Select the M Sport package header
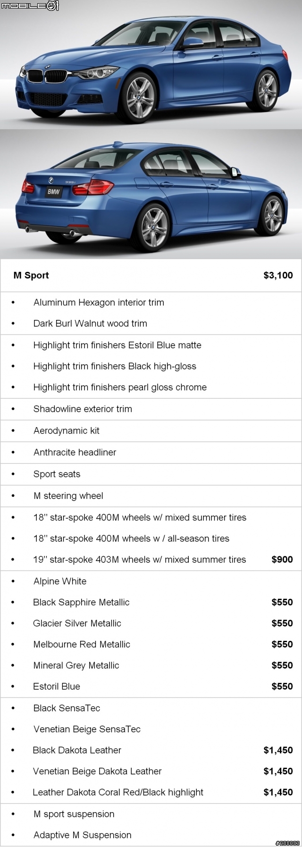This screenshot has height=847, width=302. 31,276
